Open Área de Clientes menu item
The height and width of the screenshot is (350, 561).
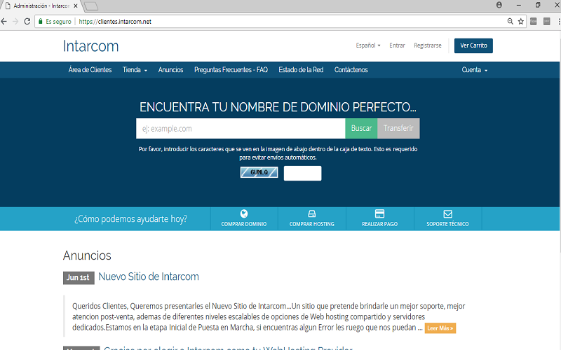[90, 69]
